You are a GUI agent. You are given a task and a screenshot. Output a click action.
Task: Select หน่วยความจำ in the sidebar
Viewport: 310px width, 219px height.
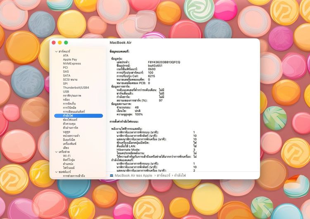tap(72, 136)
